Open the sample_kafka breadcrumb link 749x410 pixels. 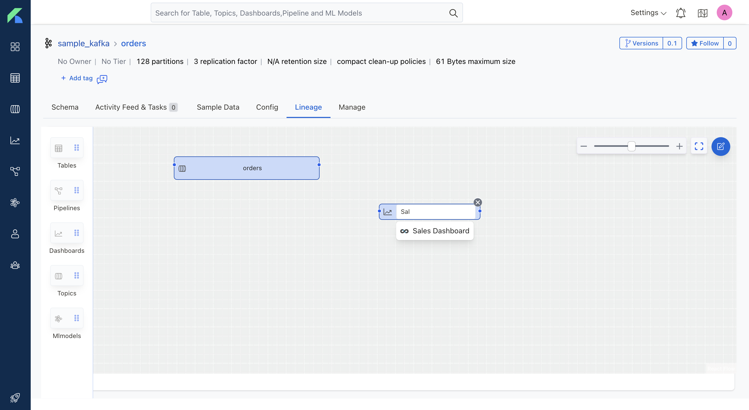(x=84, y=43)
